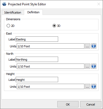Confirm with the OK button
This screenshot has width=103, height=109.
click(x=68, y=104)
